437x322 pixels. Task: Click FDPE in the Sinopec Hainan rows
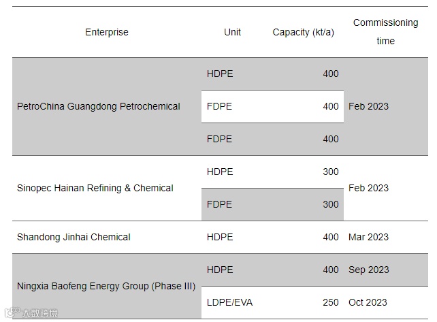pos(220,204)
